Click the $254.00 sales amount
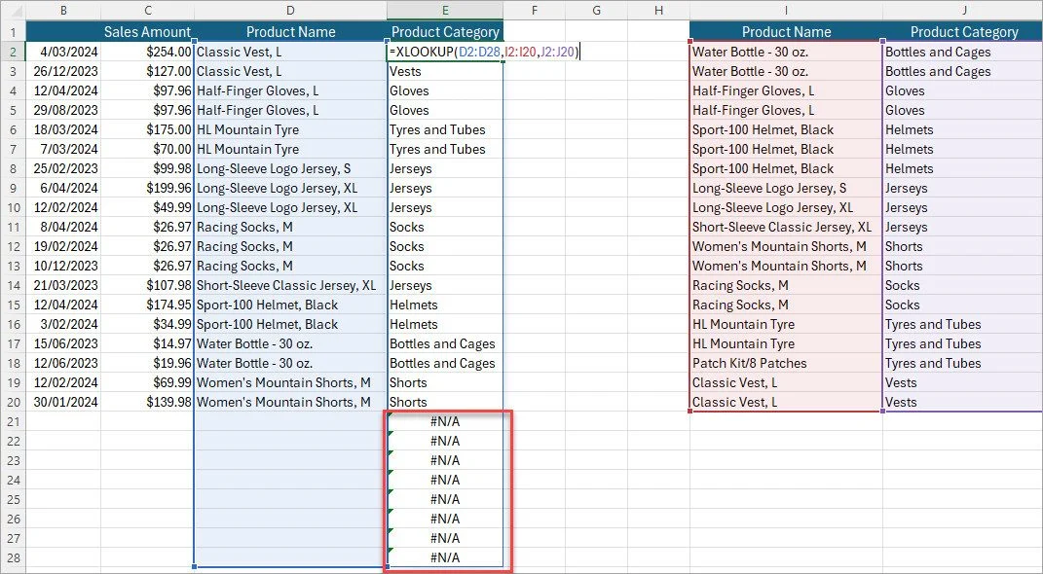 148,52
